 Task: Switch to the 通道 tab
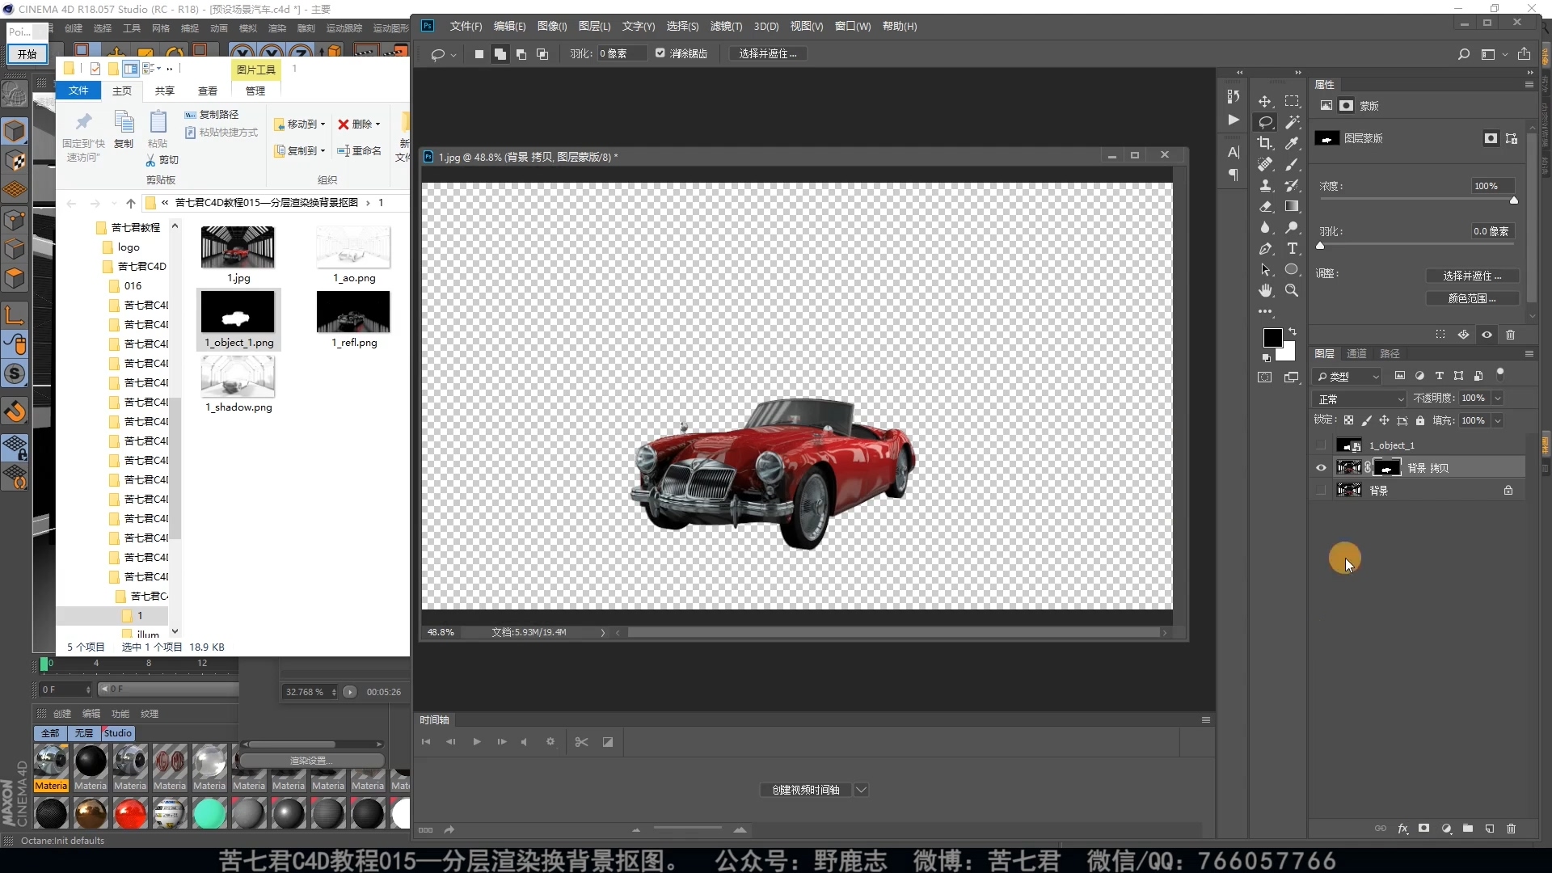pos(1356,353)
